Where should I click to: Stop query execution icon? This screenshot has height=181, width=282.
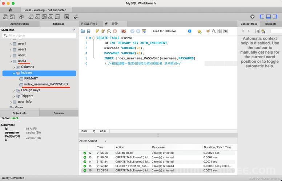[x=115, y=31]
